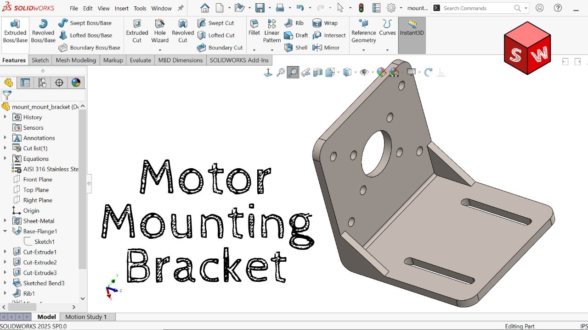Expand the Cut list(1) node
This screenshot has height=330, width=588.
(5, 148)
